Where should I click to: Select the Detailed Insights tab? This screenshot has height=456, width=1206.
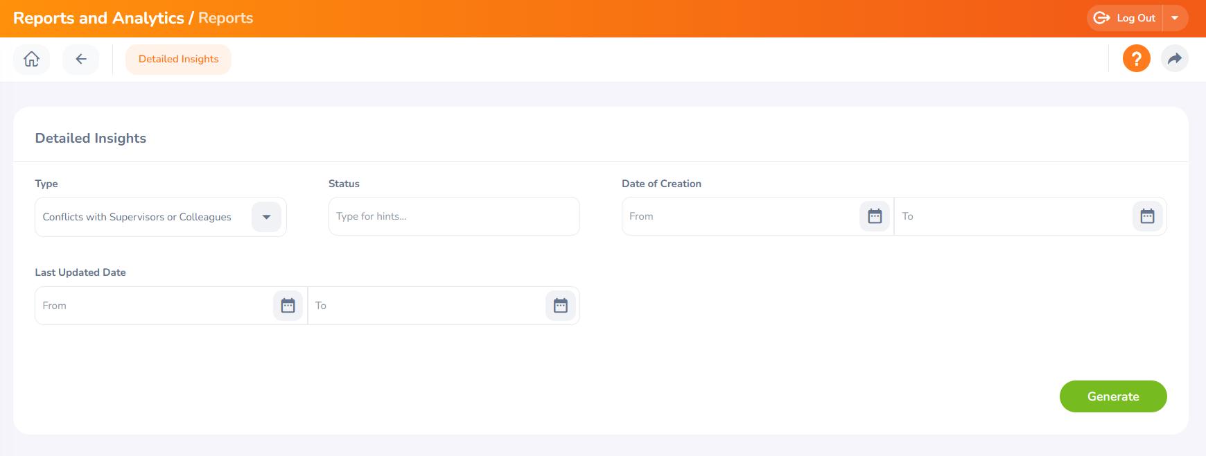tap(178, 59)
